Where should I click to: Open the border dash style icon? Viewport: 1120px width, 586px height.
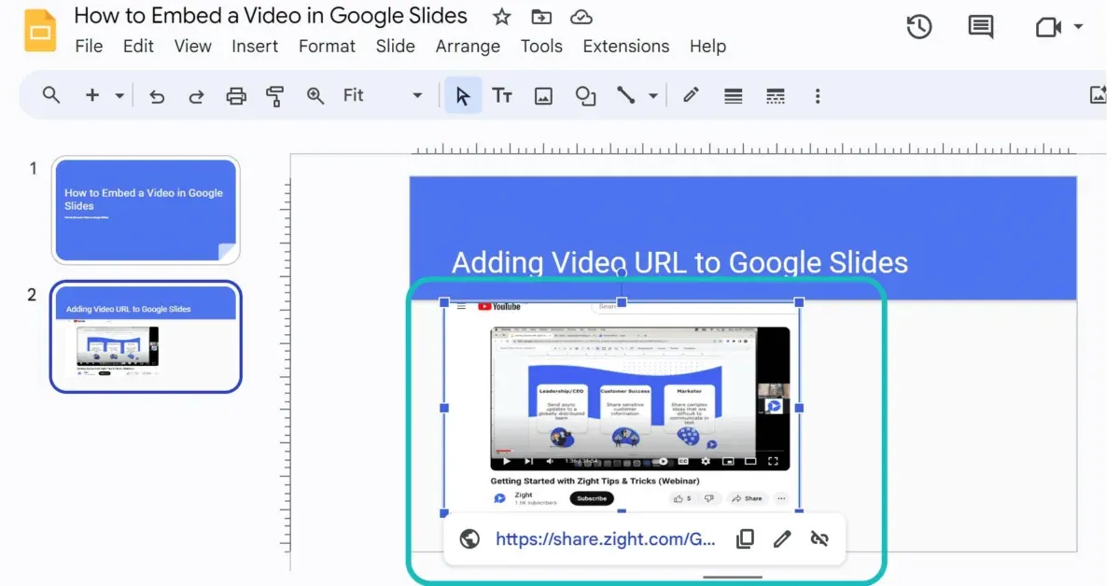pos(775,95)
